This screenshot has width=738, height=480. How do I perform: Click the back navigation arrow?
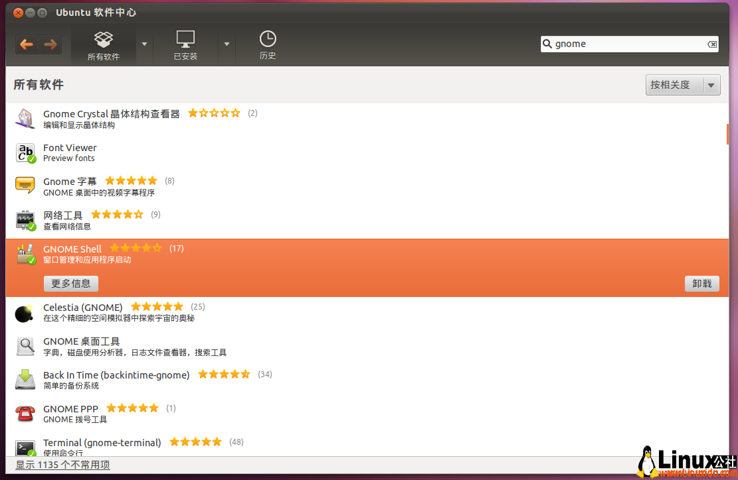27,44
